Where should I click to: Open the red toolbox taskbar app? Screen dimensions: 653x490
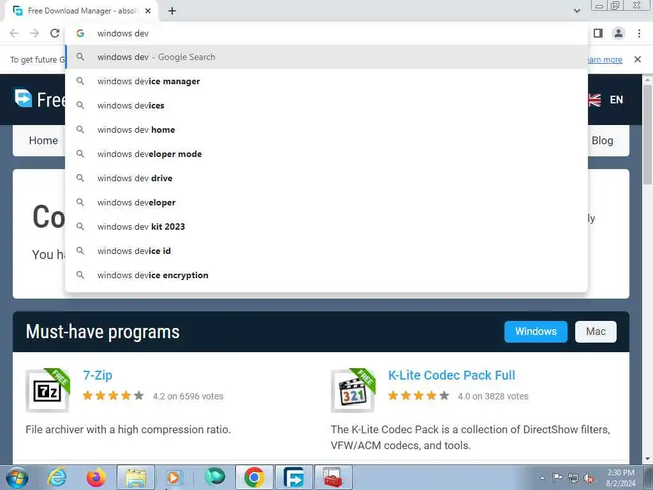pyautogui.click(x=332, y=477)
